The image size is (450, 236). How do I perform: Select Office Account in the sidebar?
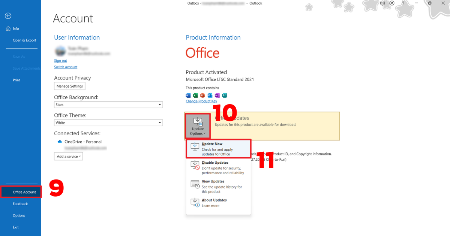[21, 192]
